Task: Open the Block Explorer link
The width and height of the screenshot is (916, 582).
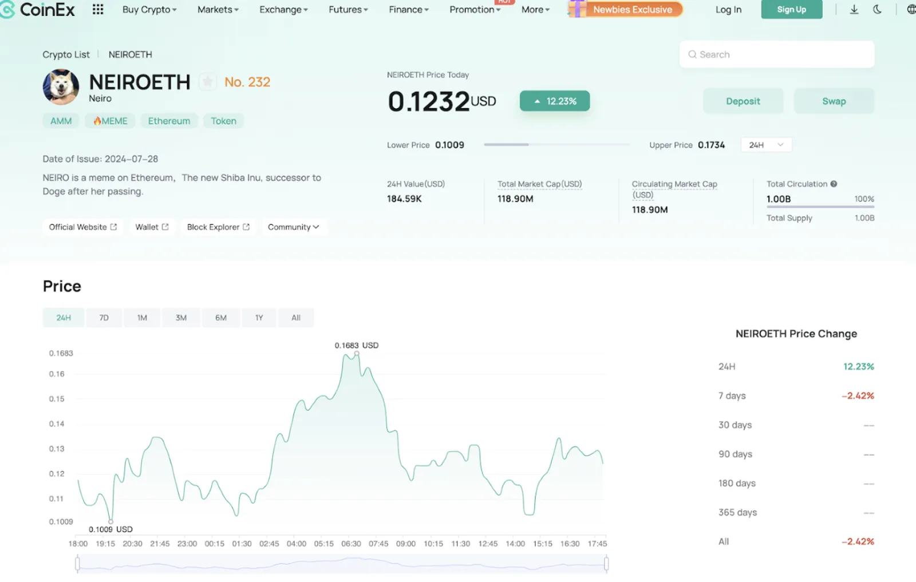Action: [x=218, y=227]
